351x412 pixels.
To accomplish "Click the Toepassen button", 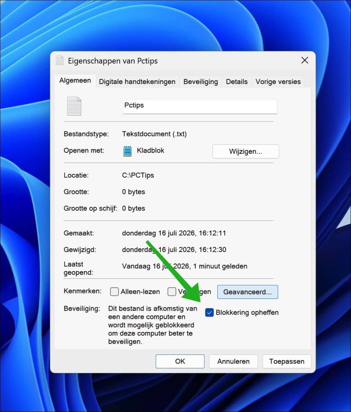I will [x=287, y=361].
